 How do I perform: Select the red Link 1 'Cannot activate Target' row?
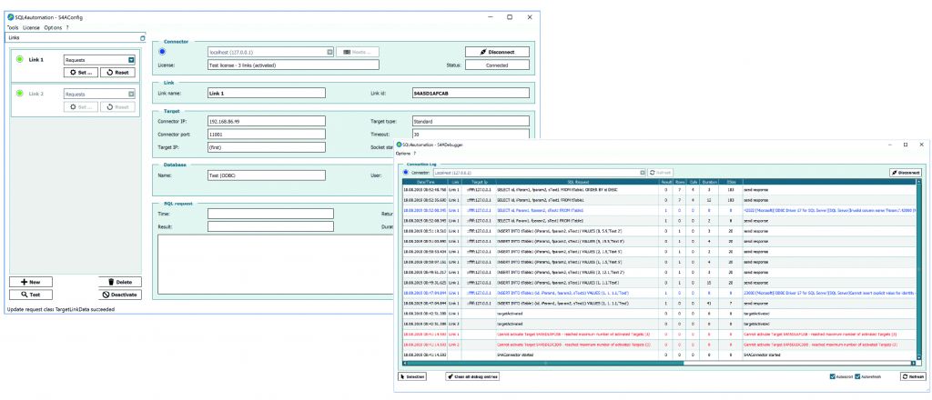[659, 335]
